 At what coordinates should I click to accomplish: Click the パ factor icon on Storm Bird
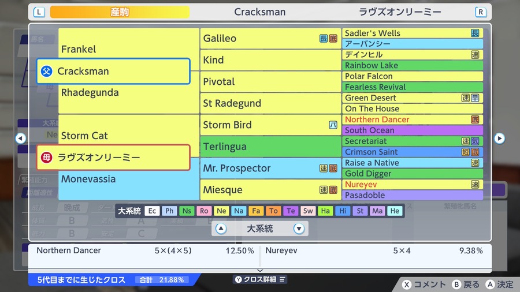[x=333, y=125]
